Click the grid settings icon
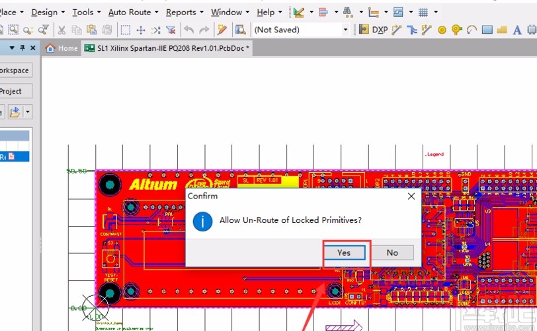The width and height of the screenshot is (537, 331). [423, 13]
